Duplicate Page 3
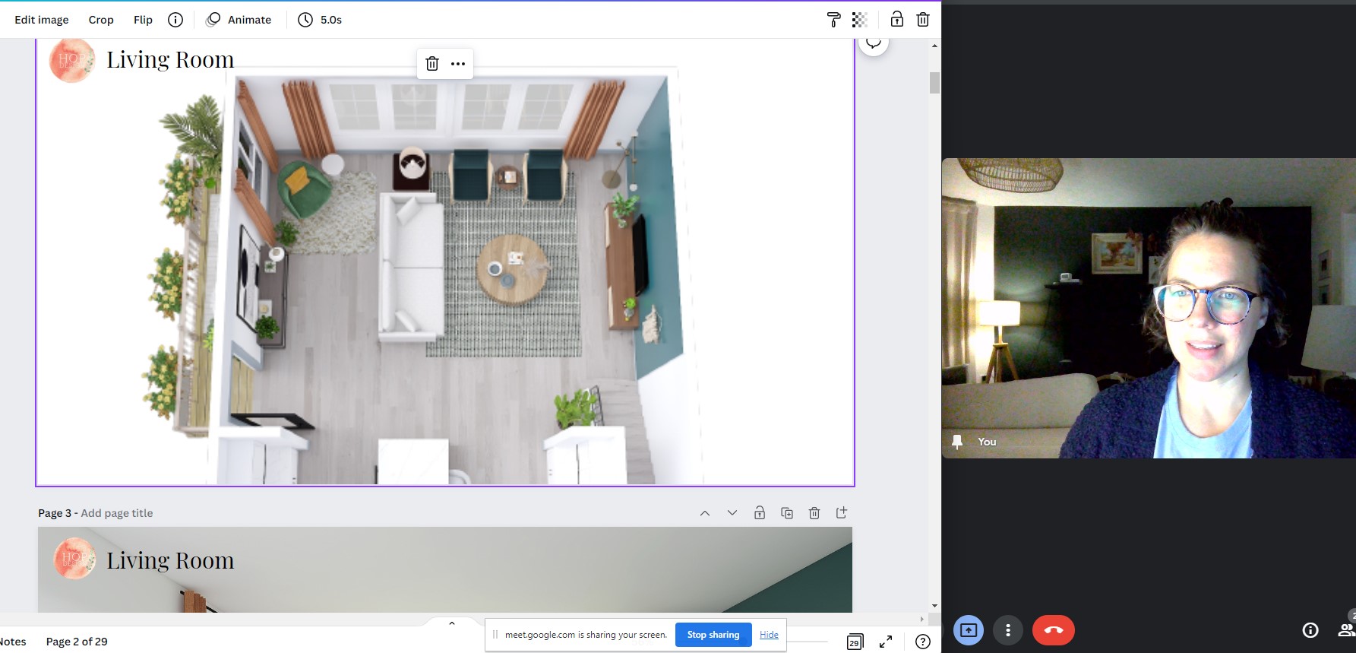1356x653 pixels. 787,513
